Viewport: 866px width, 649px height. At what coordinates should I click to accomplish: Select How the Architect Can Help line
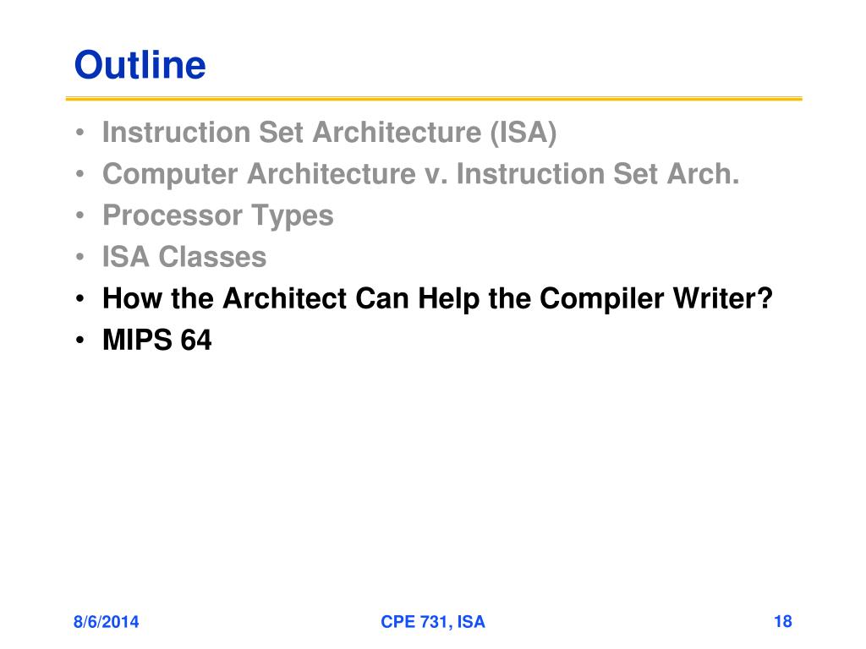pyautogui.click(x=437, y=298)
